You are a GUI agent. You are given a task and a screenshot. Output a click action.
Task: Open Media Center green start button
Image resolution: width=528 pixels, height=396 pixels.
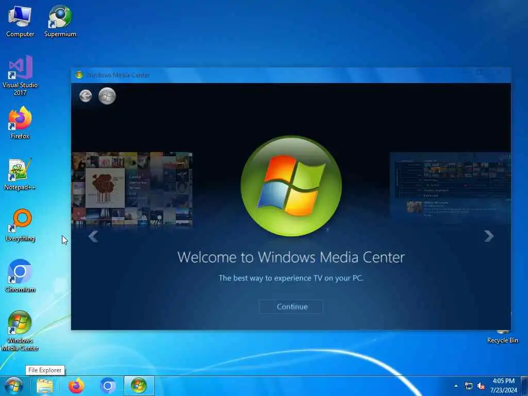[x=107, y=96]
